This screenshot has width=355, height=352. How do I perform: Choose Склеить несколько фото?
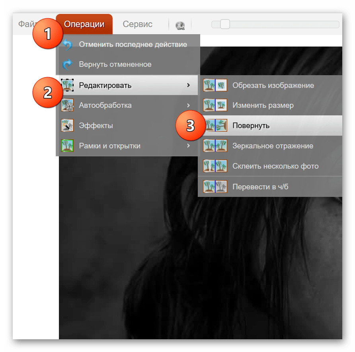point(270,166)
